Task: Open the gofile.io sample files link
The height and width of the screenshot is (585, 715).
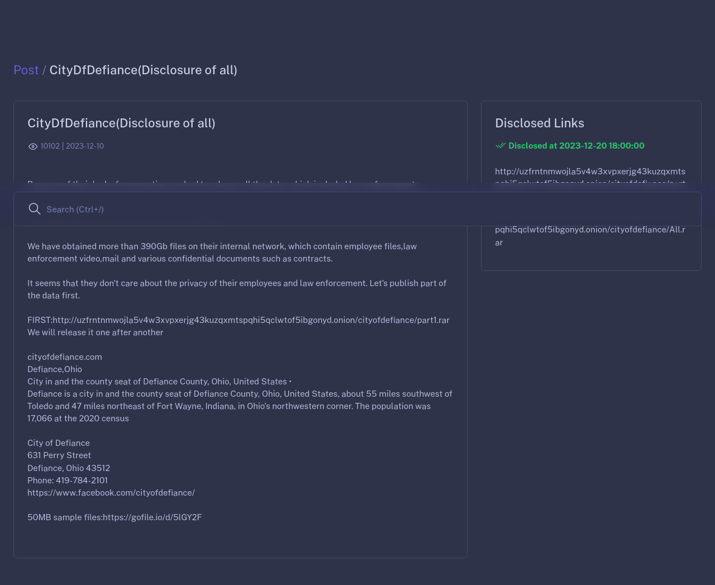Action: click(x=152, y=517)
